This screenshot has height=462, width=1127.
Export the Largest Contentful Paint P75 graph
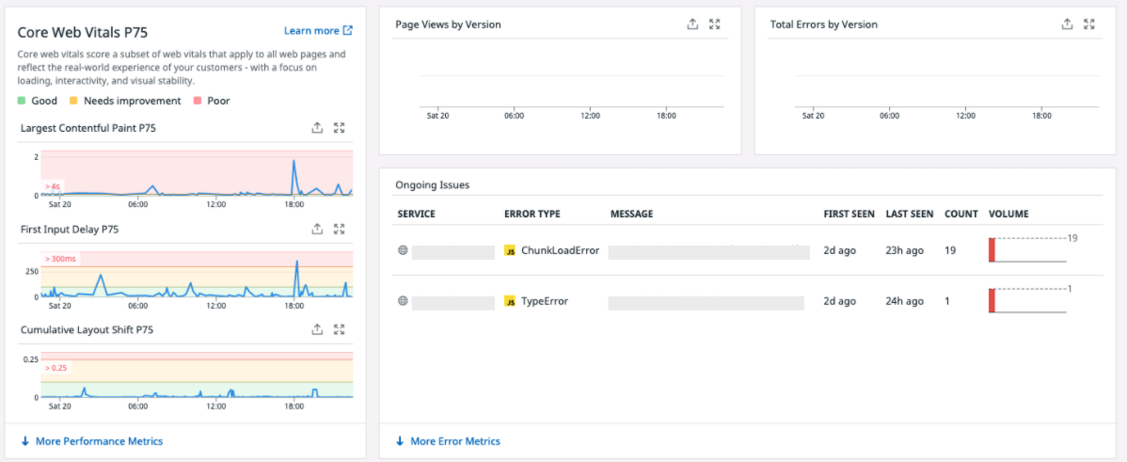tap(317, 128)
